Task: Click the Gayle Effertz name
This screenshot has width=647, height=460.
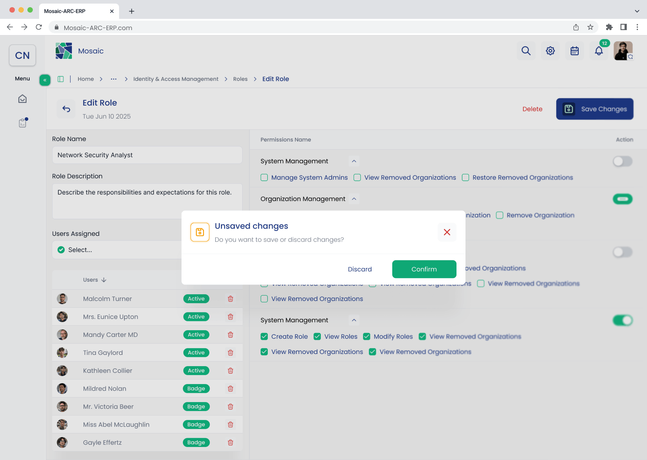Action: (x=102, y=442)
